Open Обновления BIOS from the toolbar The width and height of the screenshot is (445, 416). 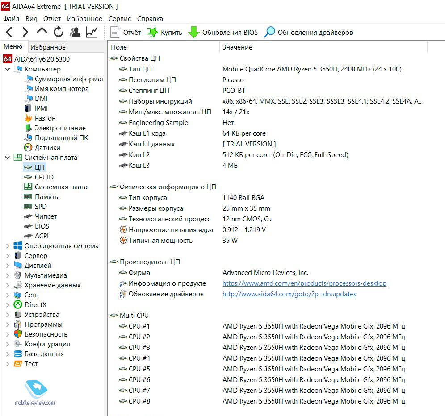(223, 32)
